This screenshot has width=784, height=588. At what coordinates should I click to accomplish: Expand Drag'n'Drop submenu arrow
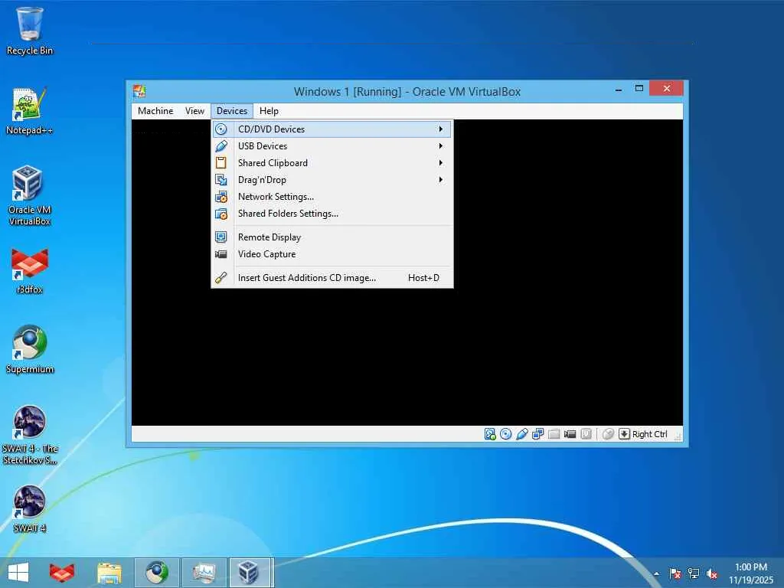coord(440,179)
